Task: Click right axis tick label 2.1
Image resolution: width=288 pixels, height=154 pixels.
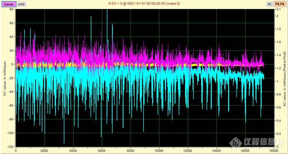Action: coord(279,9)
